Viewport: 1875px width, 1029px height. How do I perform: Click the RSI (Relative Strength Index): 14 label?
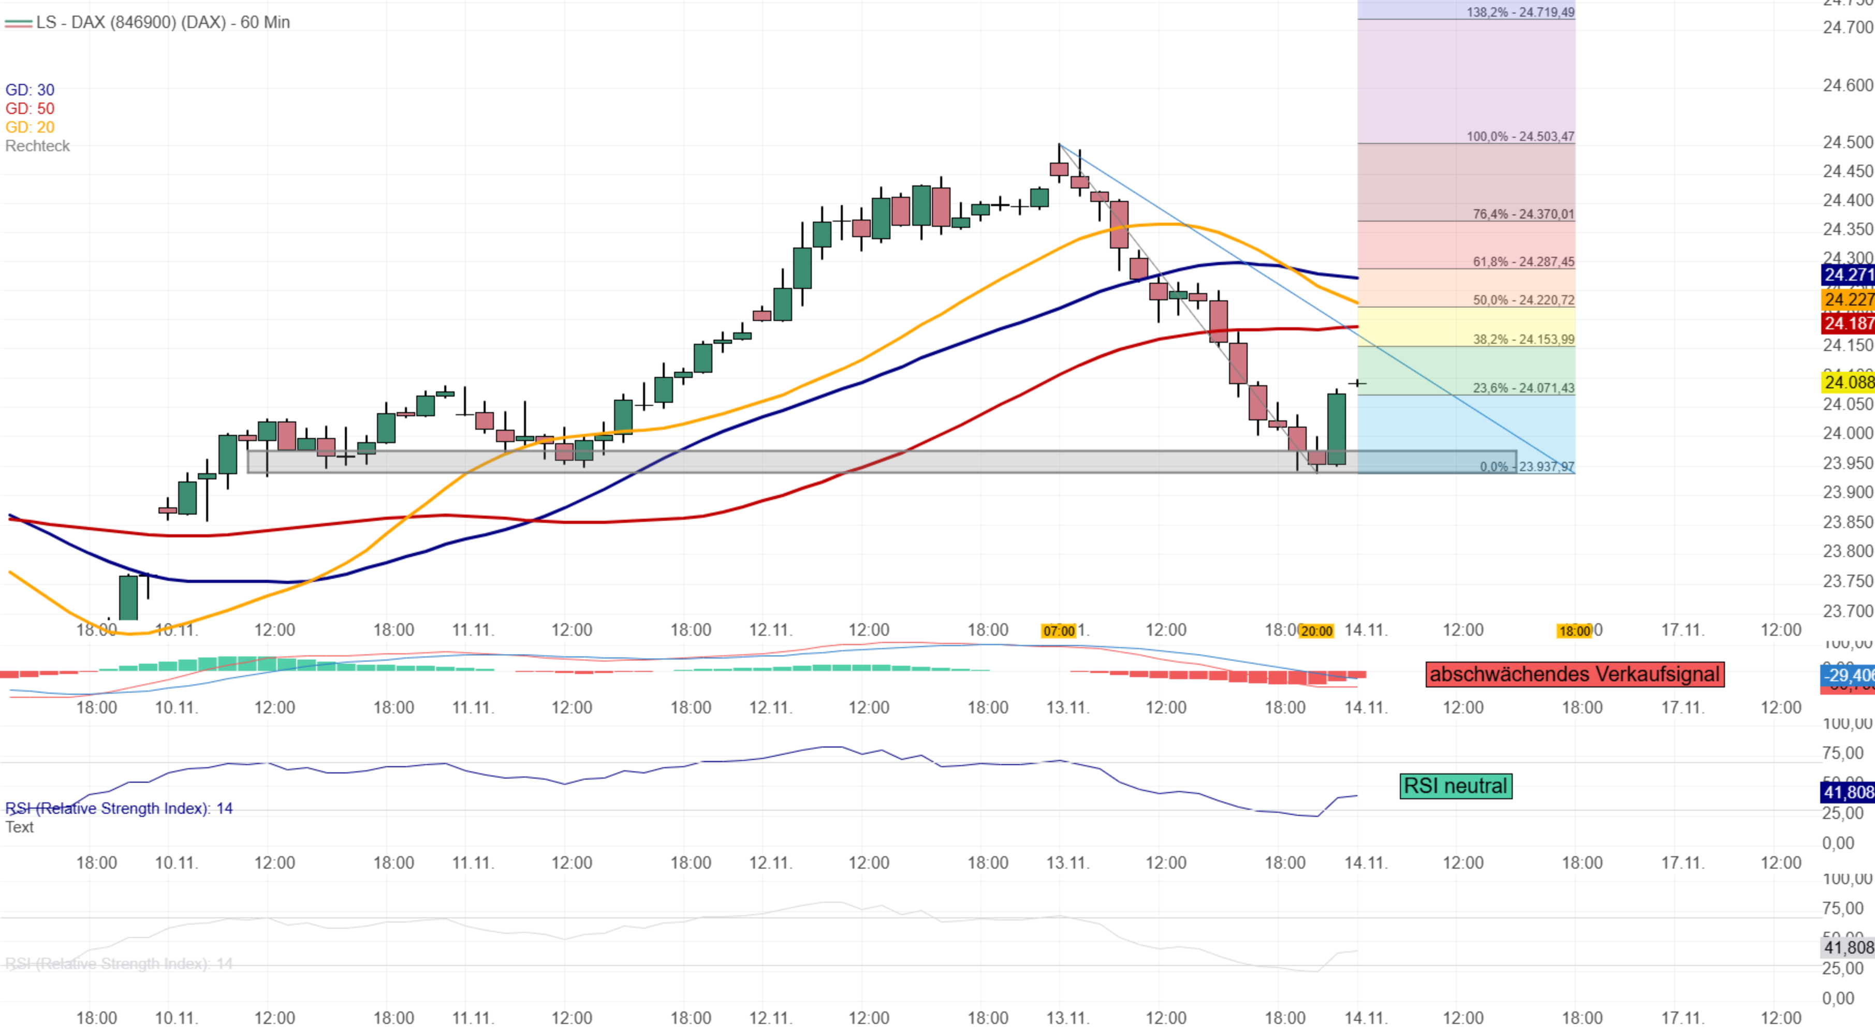tap(119, 808)
